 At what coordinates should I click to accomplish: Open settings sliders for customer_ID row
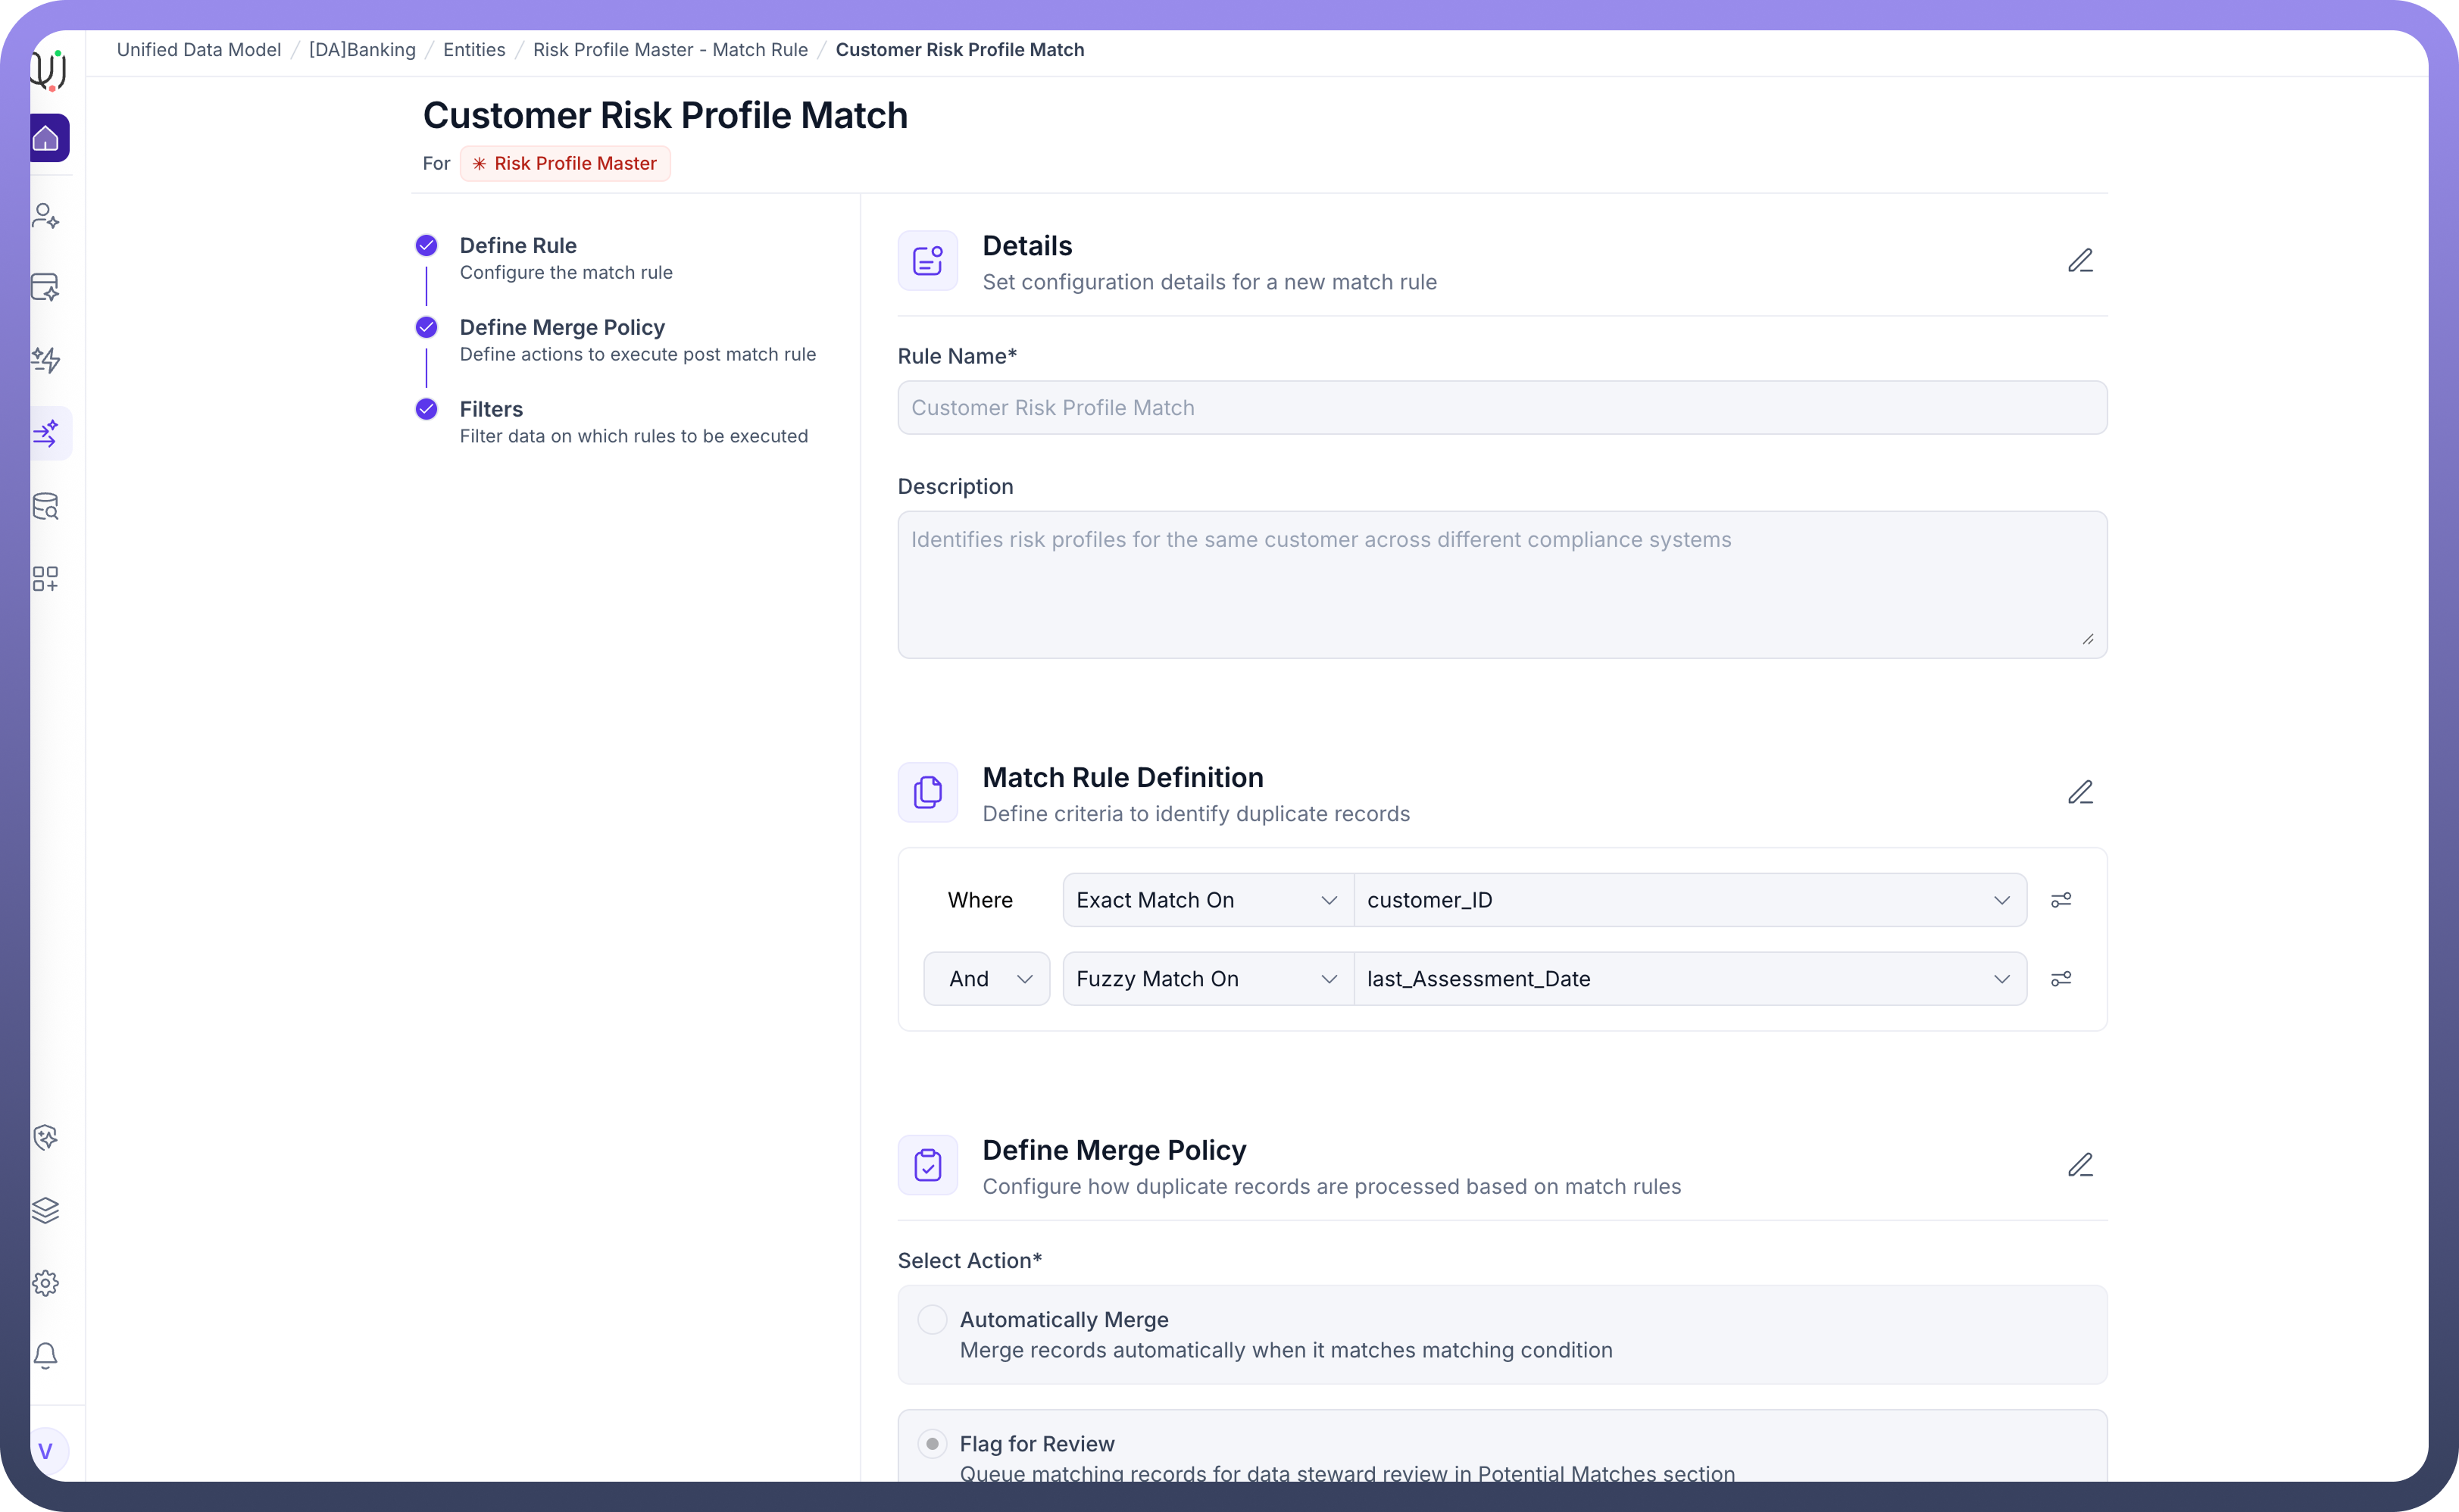[2060, 900]
